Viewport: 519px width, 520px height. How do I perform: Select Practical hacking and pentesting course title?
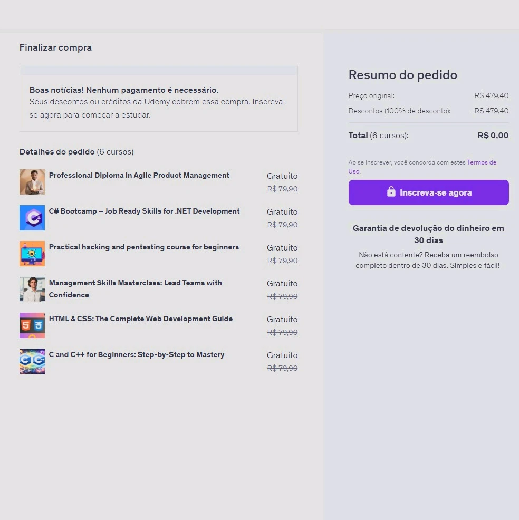(143, 247)
